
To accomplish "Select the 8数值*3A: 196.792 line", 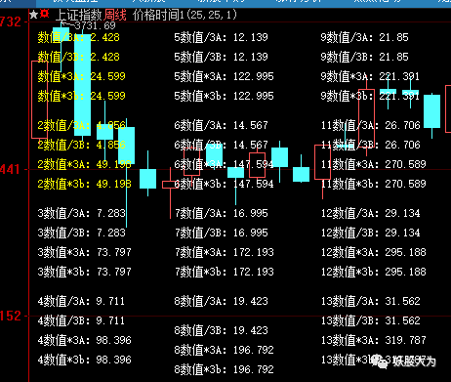I will tap(225, 350).
